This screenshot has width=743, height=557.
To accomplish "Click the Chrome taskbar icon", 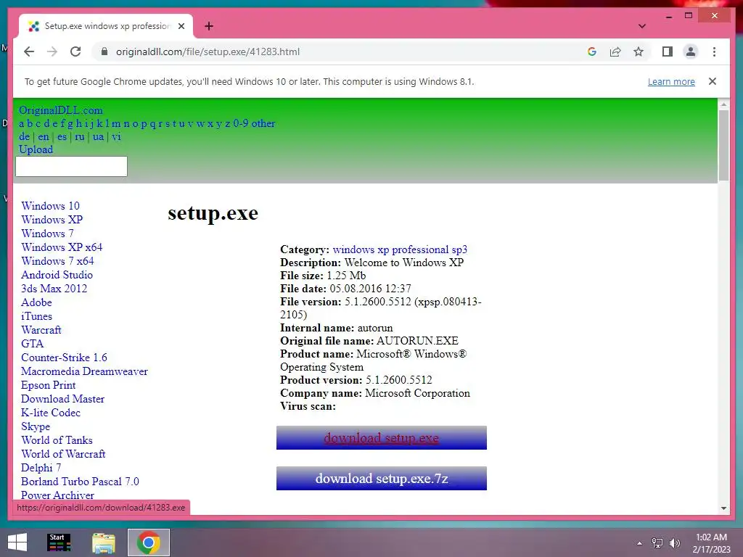I will pos(148,542).
